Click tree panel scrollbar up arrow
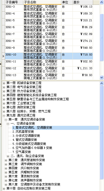Image resolution: width=104 pixels, height=191 pixels. click(101, 83)
